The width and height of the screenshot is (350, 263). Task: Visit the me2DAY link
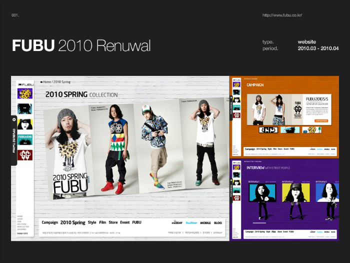coord(177,222)
